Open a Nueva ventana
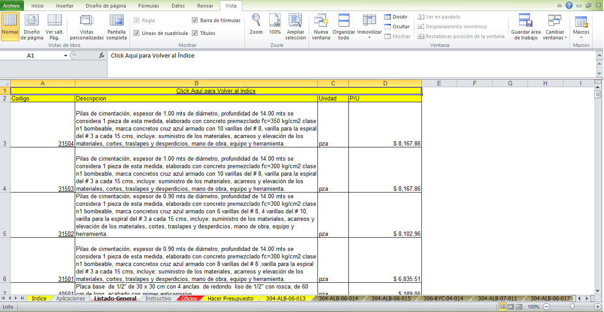The image size is (604, 312). [x=321, y=27]
